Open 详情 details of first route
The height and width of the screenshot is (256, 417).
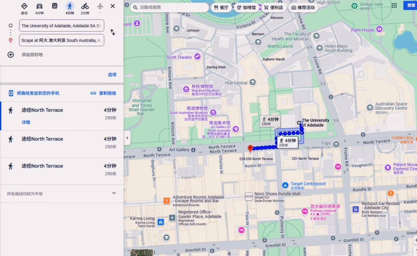point(26,122)
